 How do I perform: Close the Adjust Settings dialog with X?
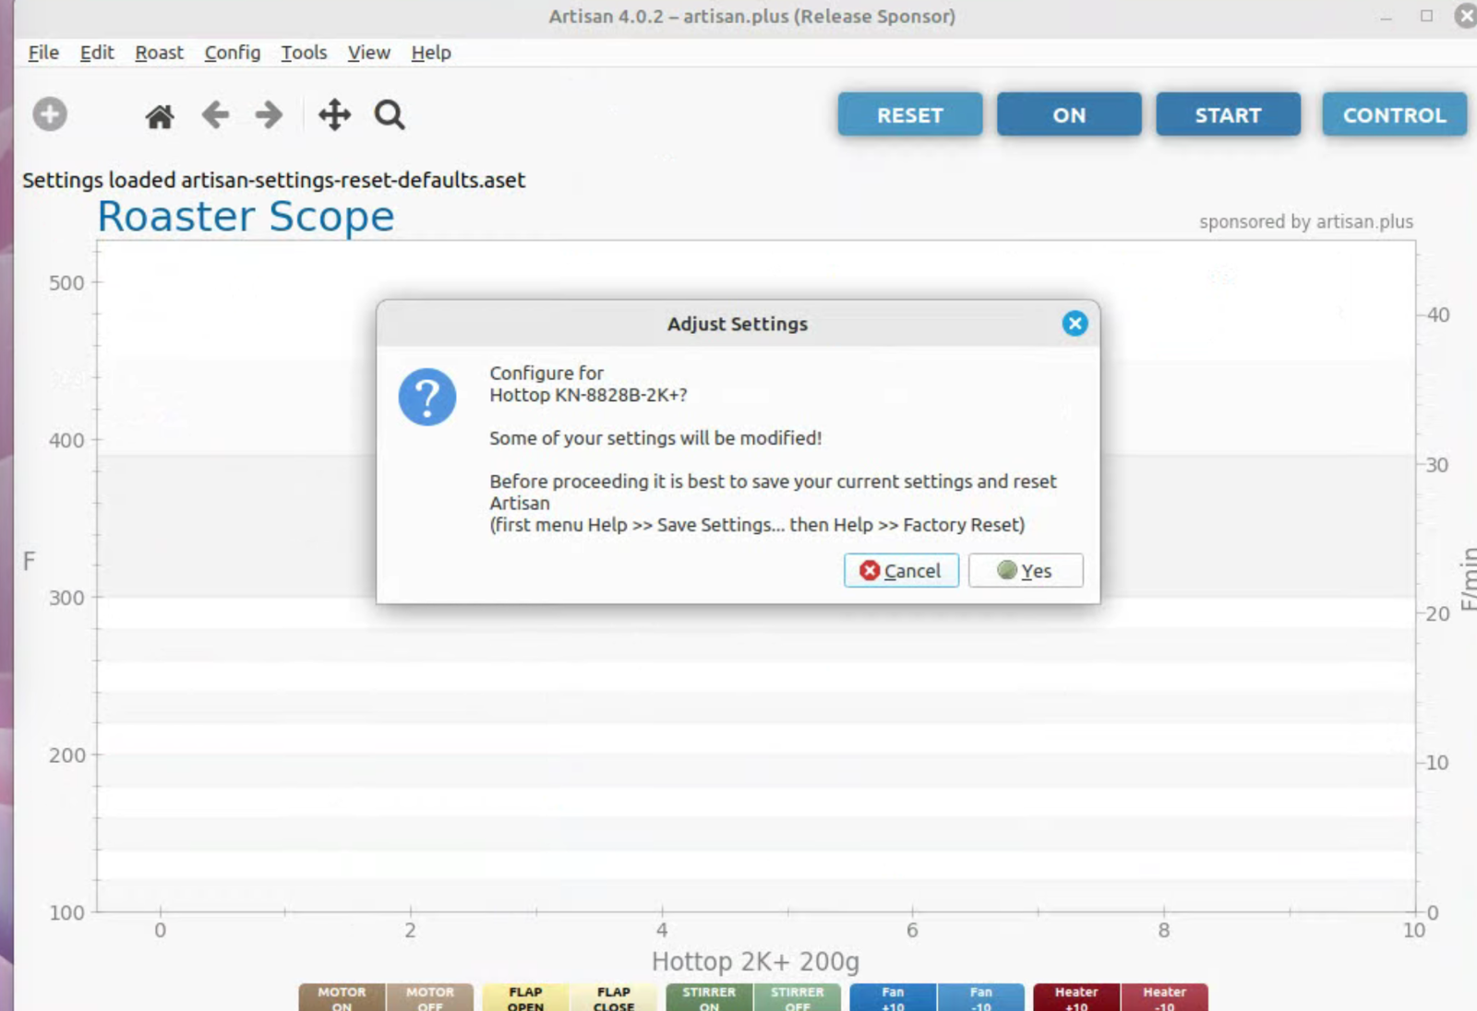(1075, 324)
